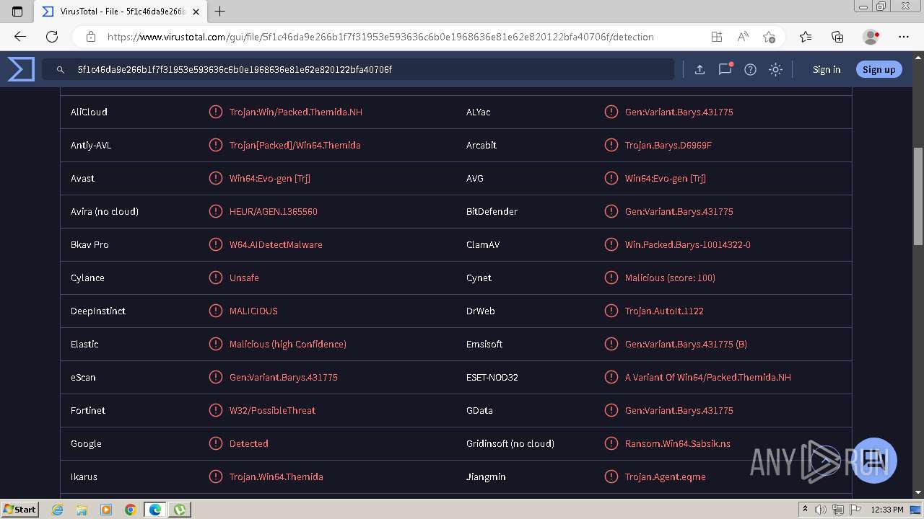Click DeepInstinct MALICIOUS result
924x519 pixels.
click(x=253, y=311)
